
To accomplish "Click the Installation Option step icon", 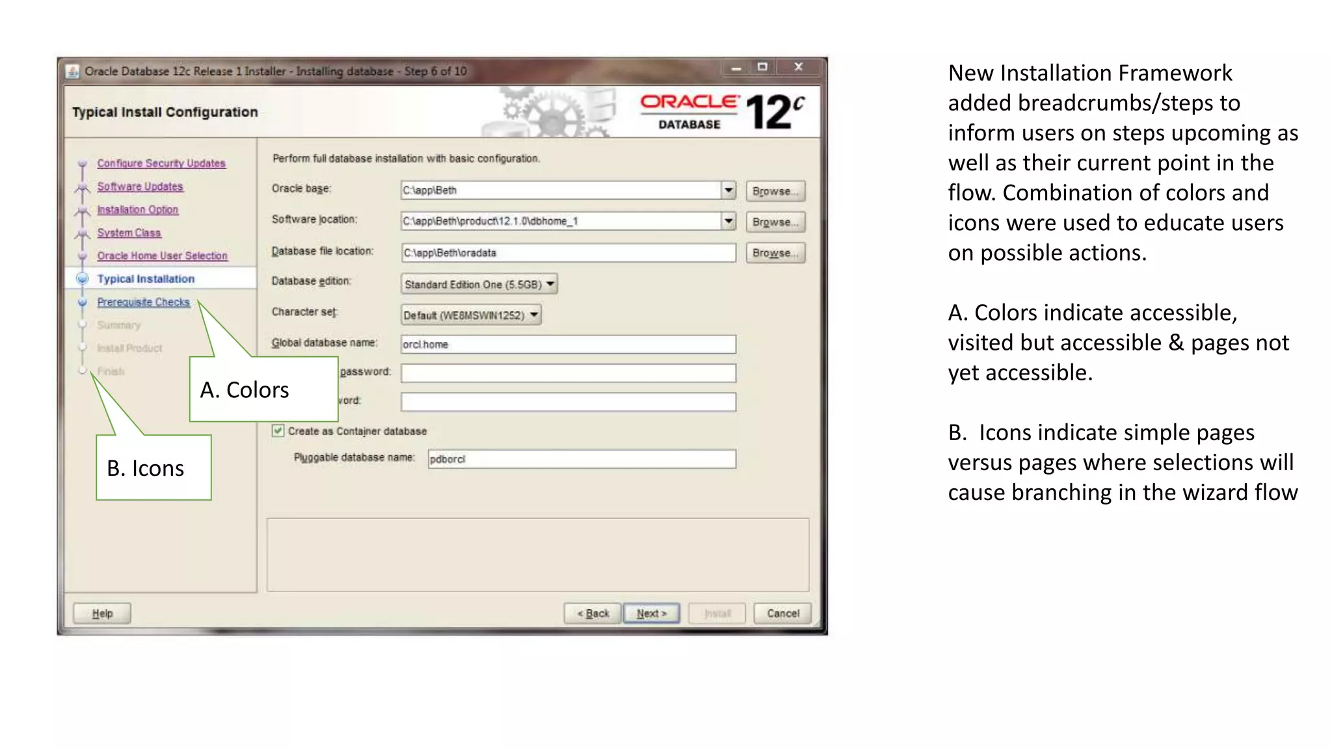I will tap(83, 210).
